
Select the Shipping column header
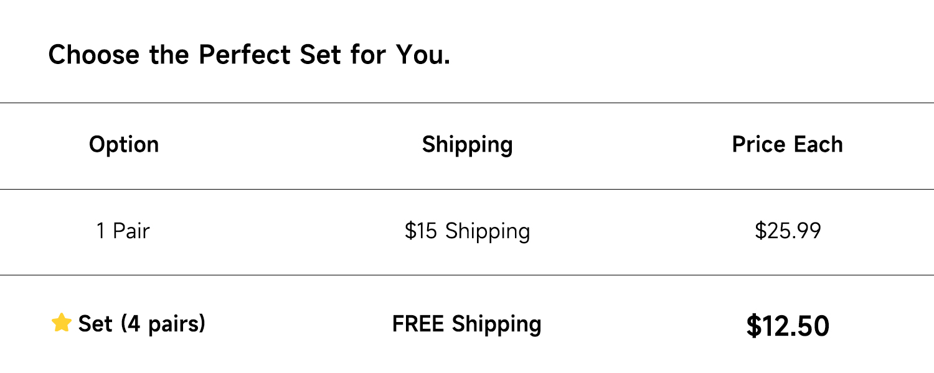pos(467,144)
